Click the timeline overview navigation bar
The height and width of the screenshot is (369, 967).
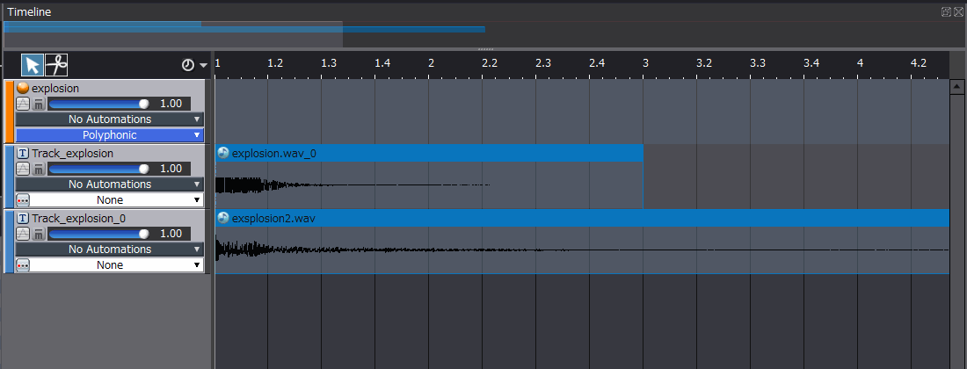[484, 34]
